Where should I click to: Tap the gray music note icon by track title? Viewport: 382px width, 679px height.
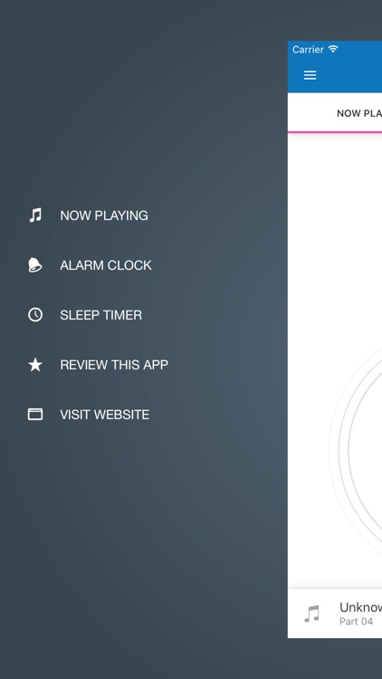[311, 614]
